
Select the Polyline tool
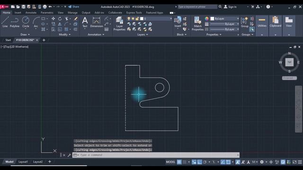point(15,22)
